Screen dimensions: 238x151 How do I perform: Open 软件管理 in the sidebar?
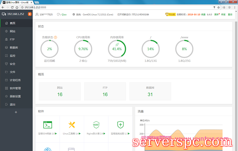pyautogui.click(x=15, y=88)
